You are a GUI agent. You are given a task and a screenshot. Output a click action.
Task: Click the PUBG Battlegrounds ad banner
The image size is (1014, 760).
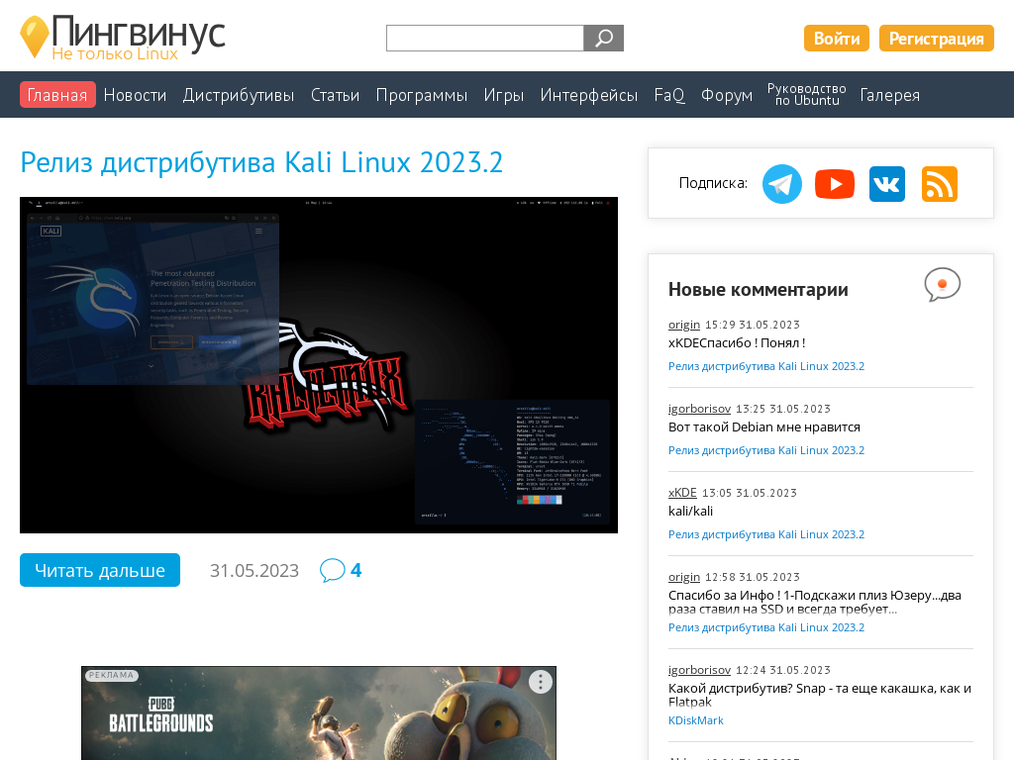pyautogui.click(x=319, y=713)
